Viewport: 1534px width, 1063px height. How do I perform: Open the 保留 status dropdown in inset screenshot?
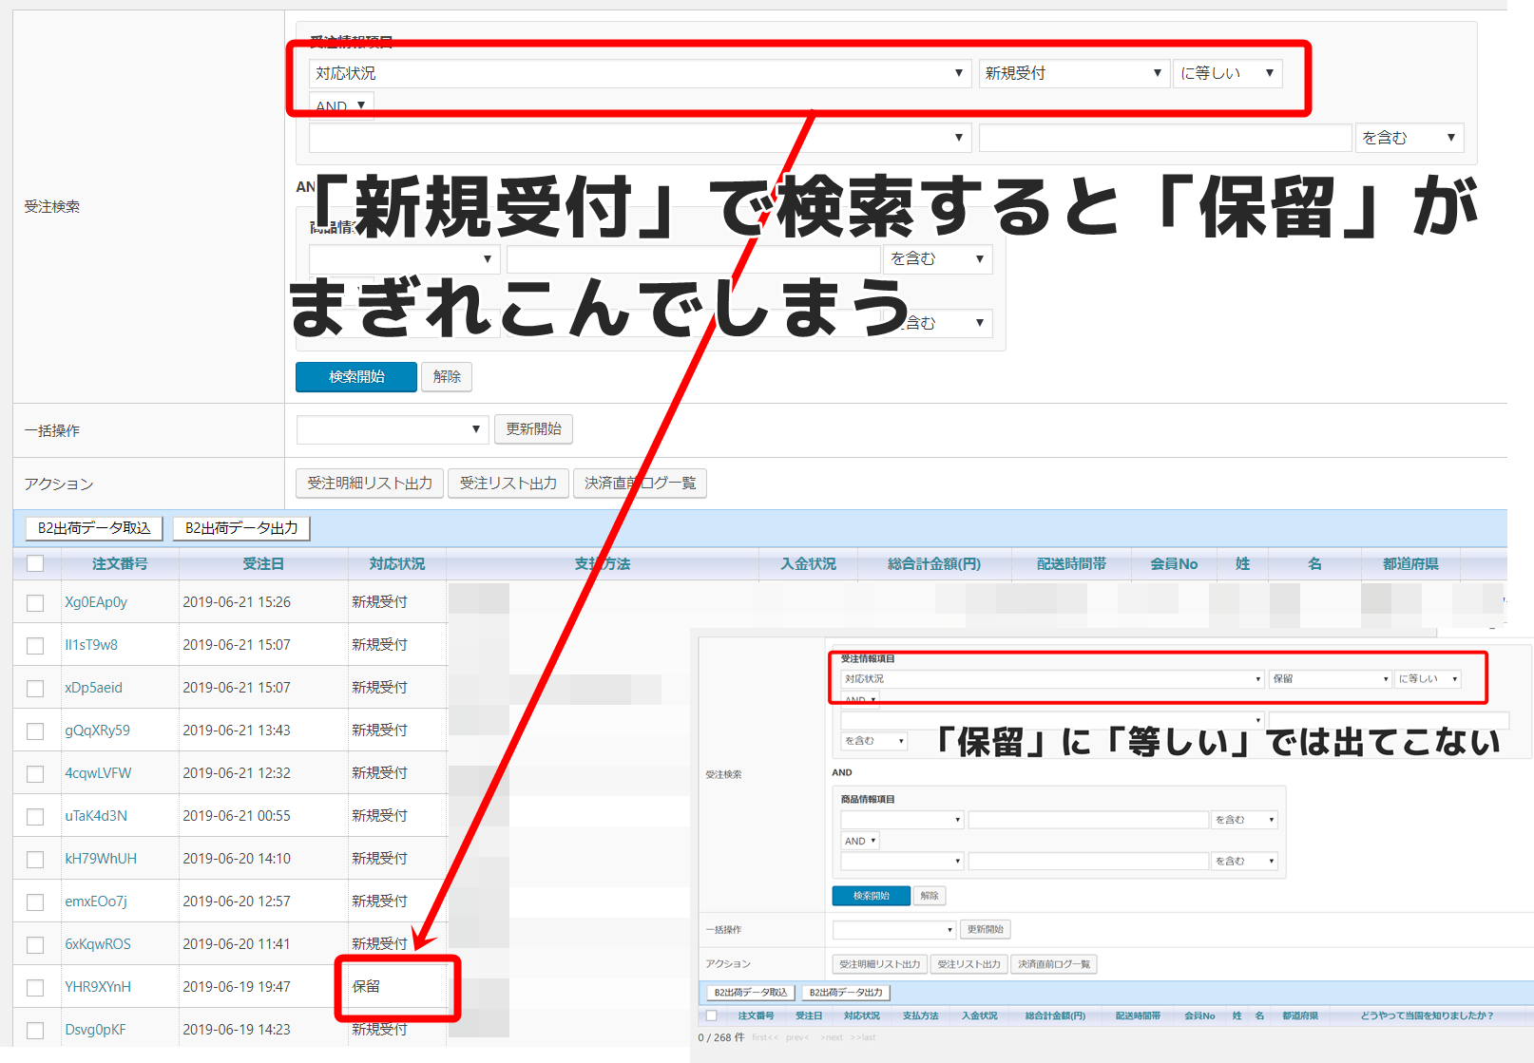coord(1330,679)
